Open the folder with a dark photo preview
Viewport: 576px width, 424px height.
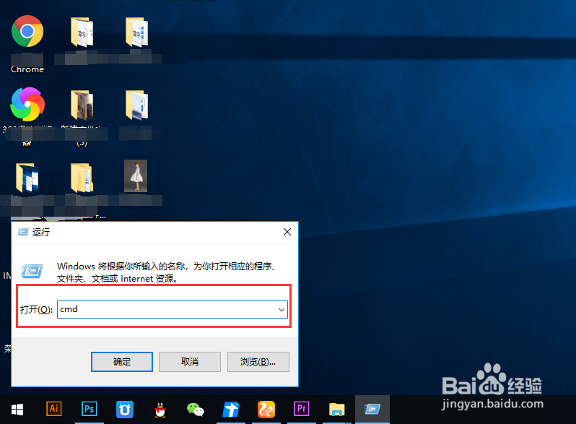click(x=82, y=105)
